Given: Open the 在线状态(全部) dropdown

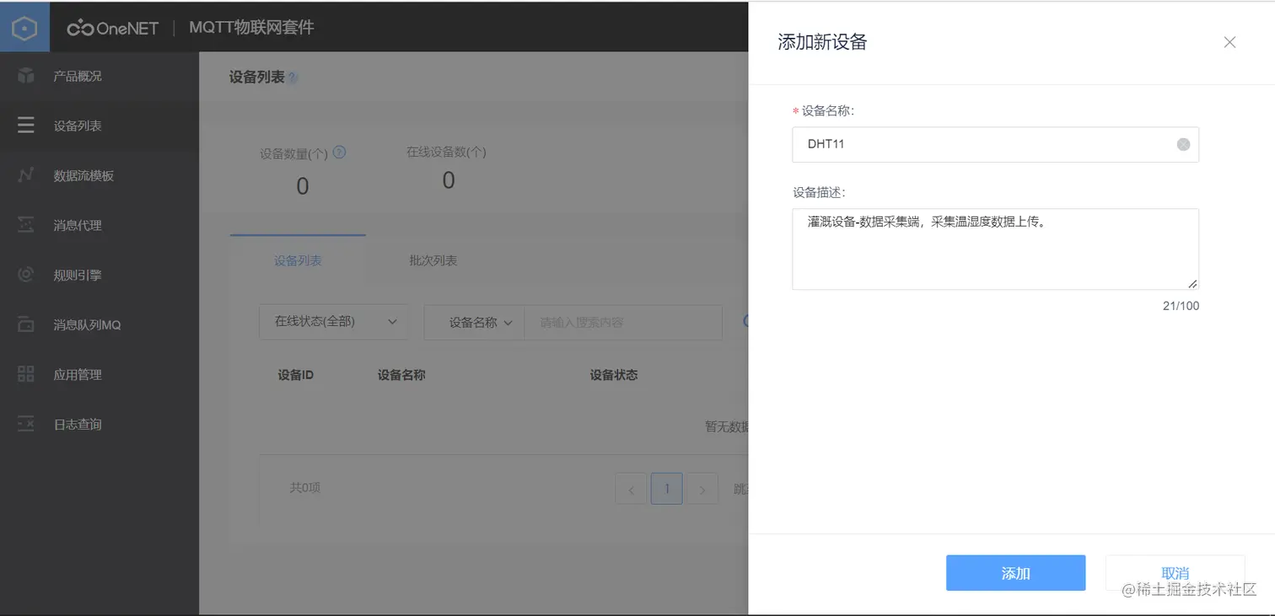Looking at the screenshot, I should click(334, 322).
